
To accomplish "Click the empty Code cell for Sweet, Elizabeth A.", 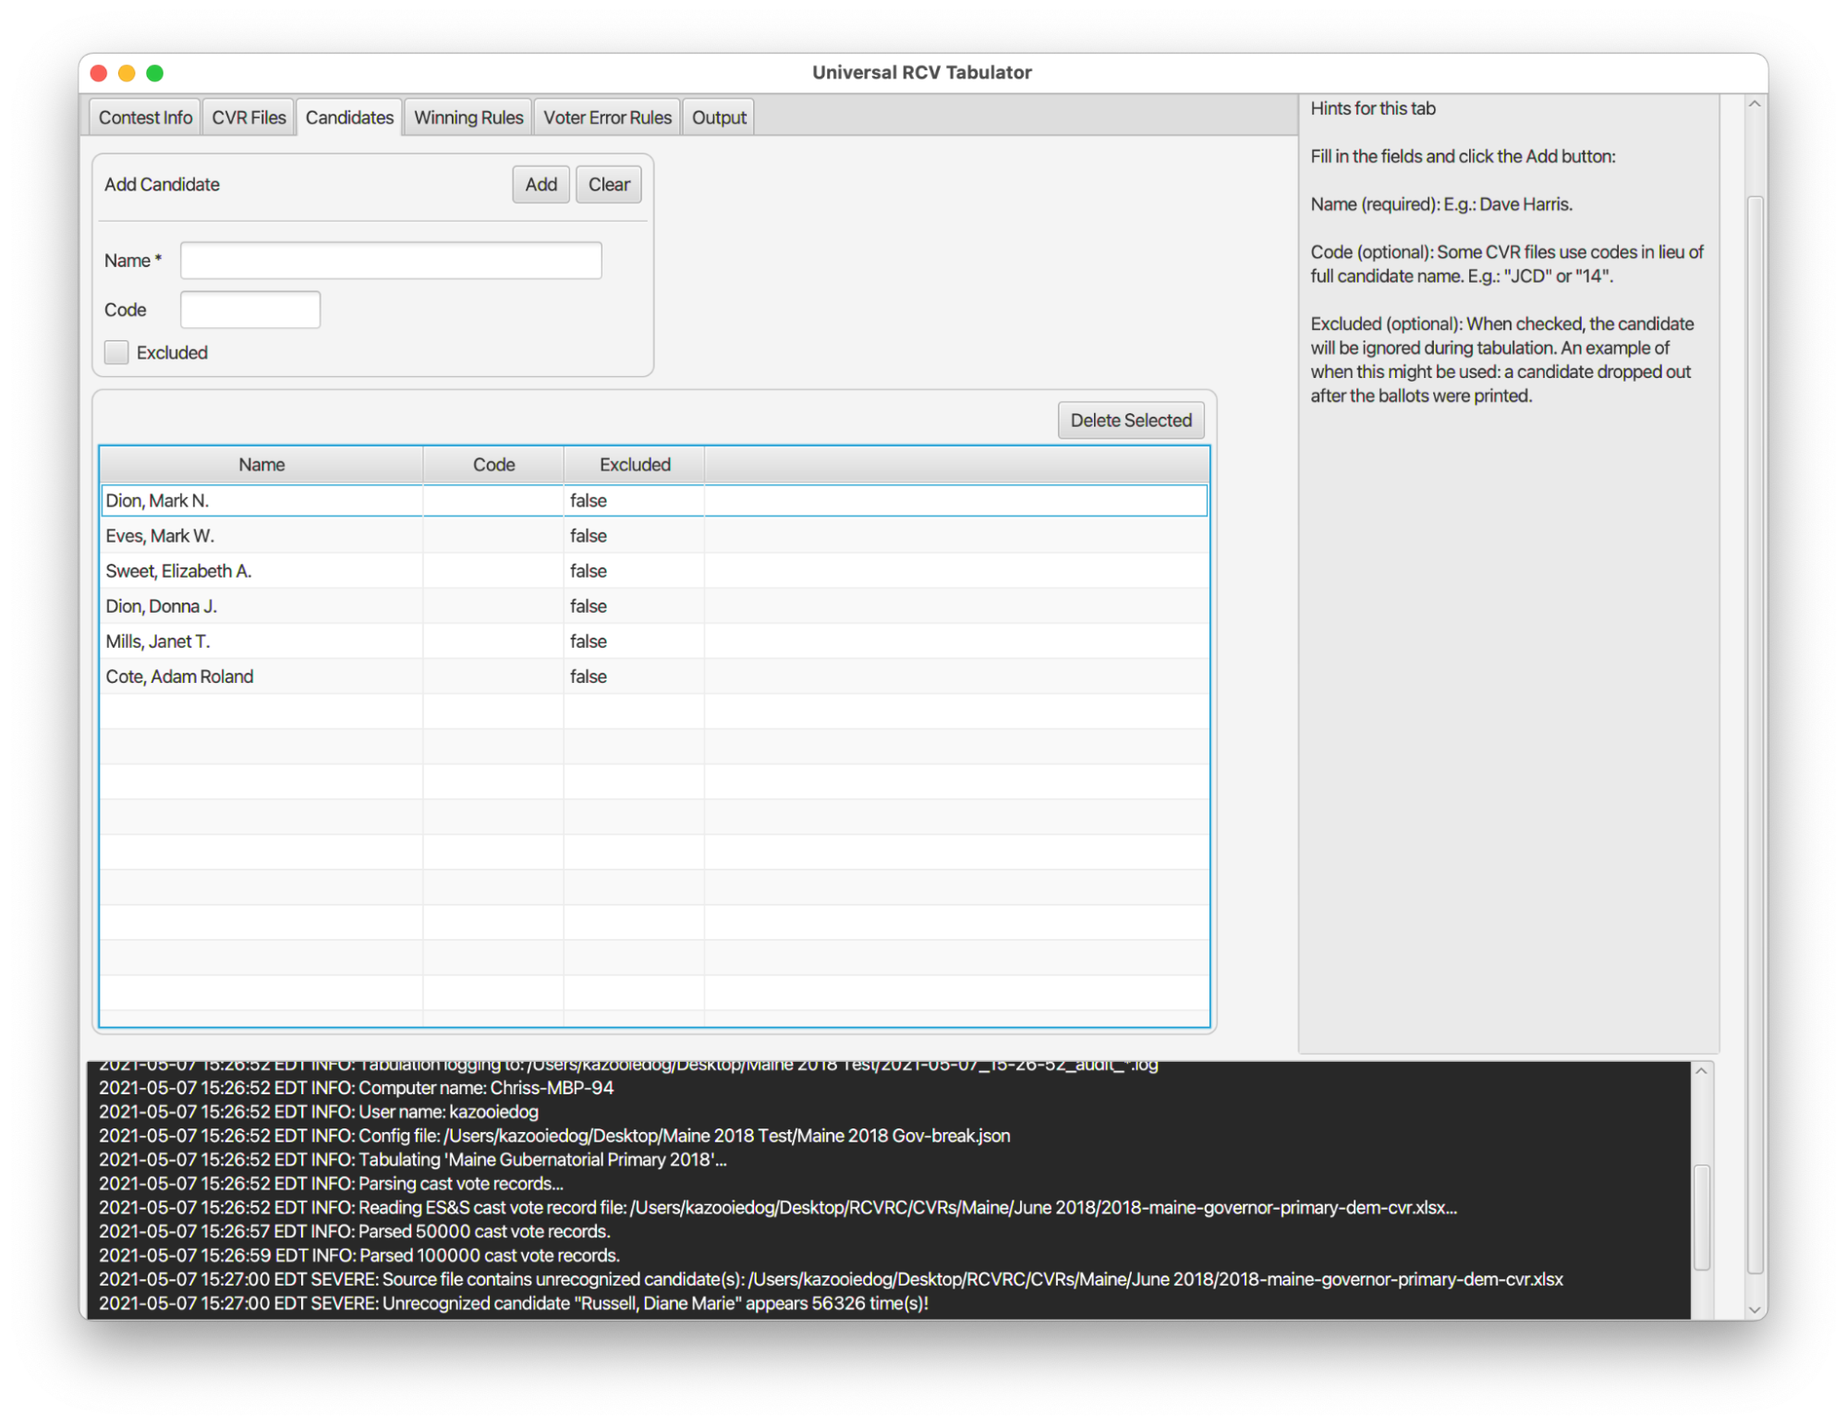I will [493, 571].
